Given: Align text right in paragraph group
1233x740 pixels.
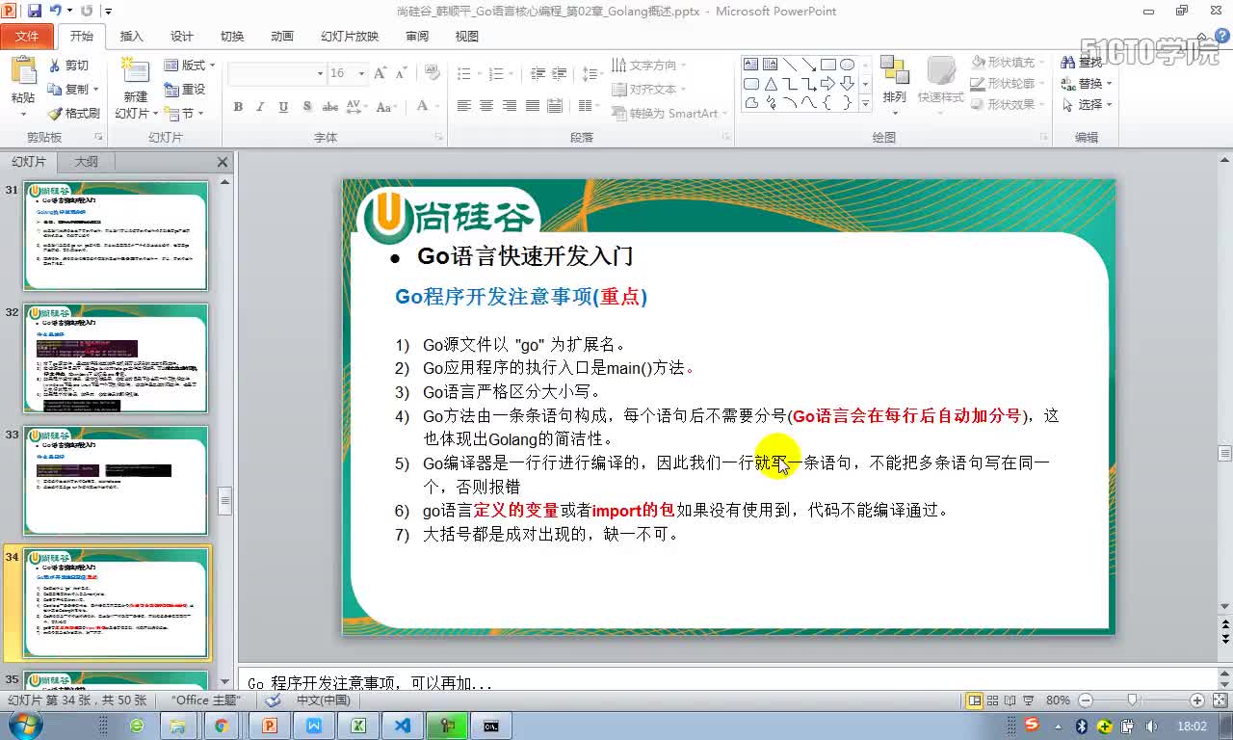Looking at the screenshot, I should tap(510, 106).
